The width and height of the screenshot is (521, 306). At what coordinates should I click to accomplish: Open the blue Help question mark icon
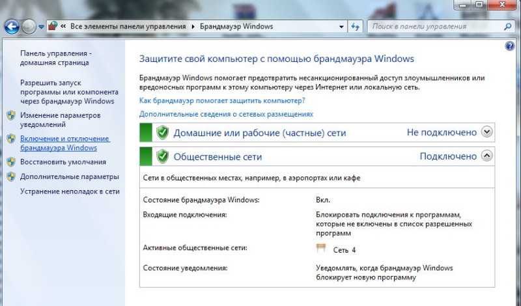point(510,46)
